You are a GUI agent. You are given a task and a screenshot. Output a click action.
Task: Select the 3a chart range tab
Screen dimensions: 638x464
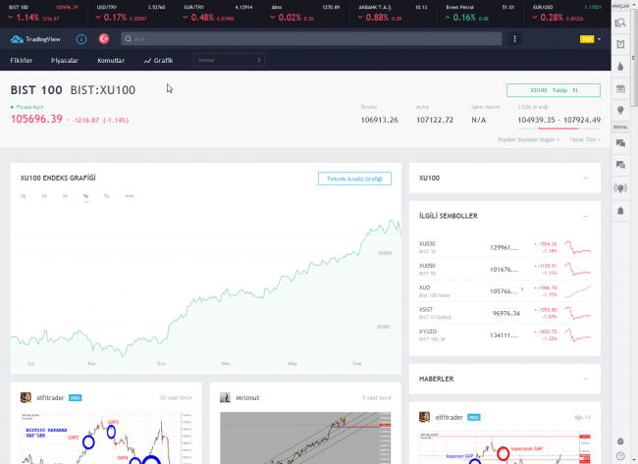point(65,196)
